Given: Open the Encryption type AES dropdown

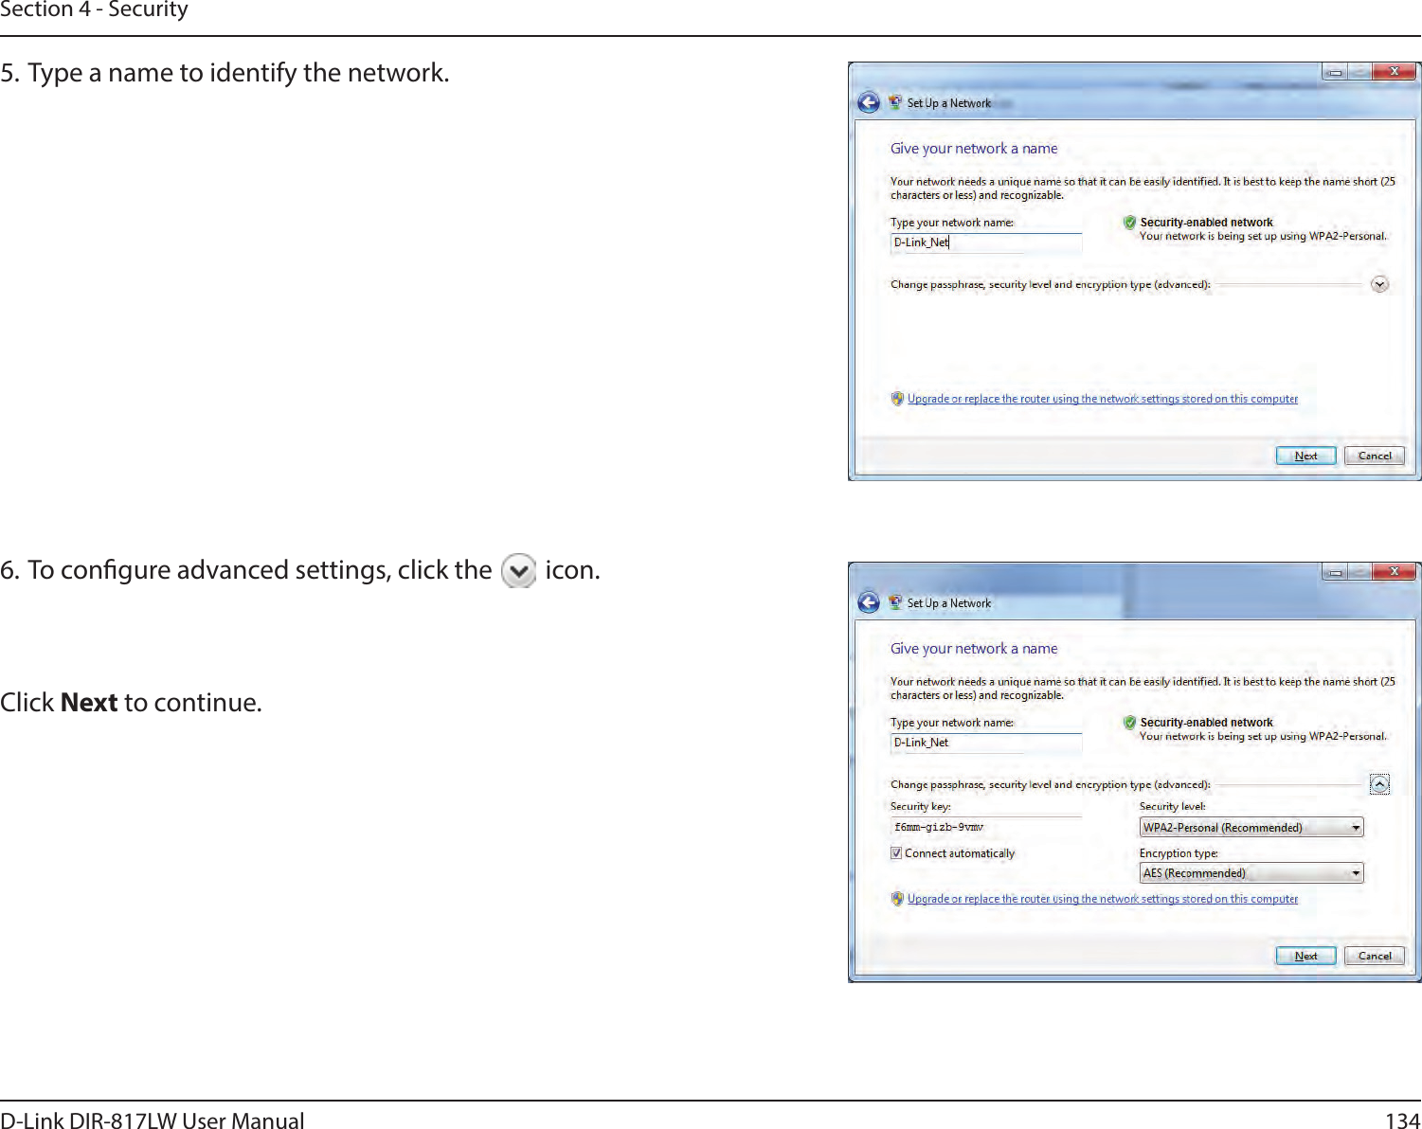Looking at the screenshot, I should pyautogui.click(x=1251, y=873).
